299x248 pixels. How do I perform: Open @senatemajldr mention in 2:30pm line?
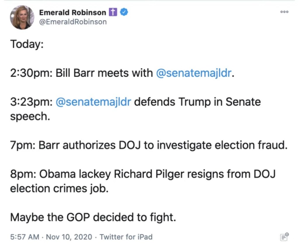pyautogui.click(x=194, y=73)
